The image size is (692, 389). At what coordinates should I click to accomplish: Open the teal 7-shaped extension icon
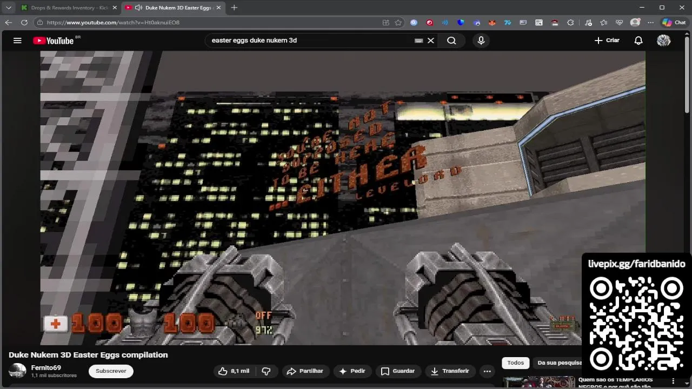point(508,23)
